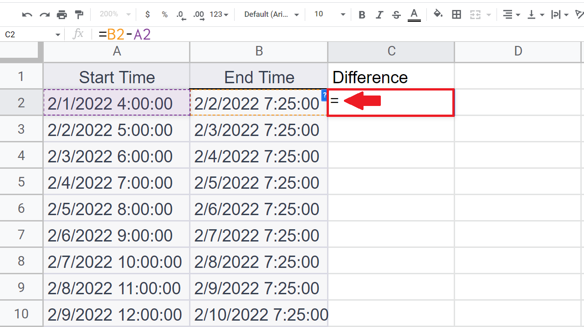Select cell with 2/6/2022 7:25:00

click(x=259, y=208)
